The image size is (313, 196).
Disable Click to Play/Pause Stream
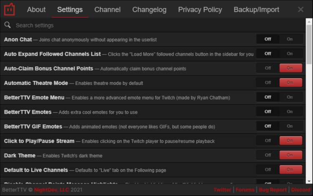tap(268, 141)
